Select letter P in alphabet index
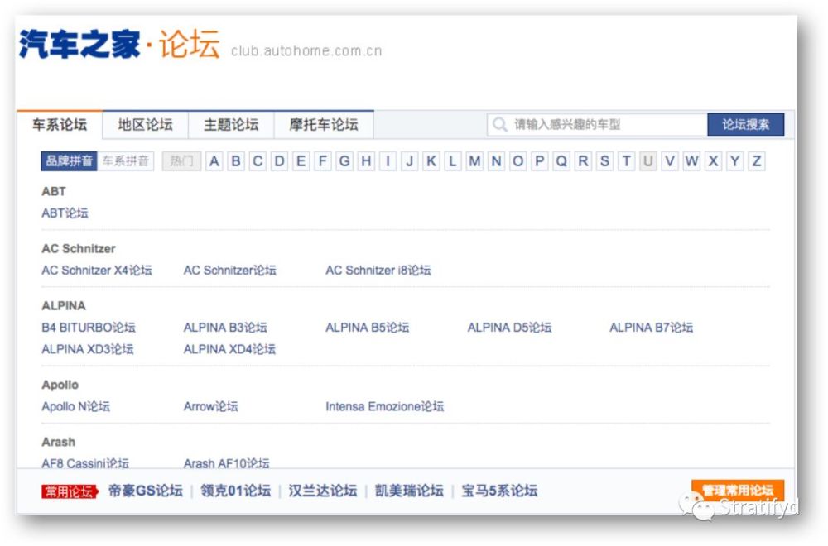This screenshot has height=546, width=828. tap(540, 160)
